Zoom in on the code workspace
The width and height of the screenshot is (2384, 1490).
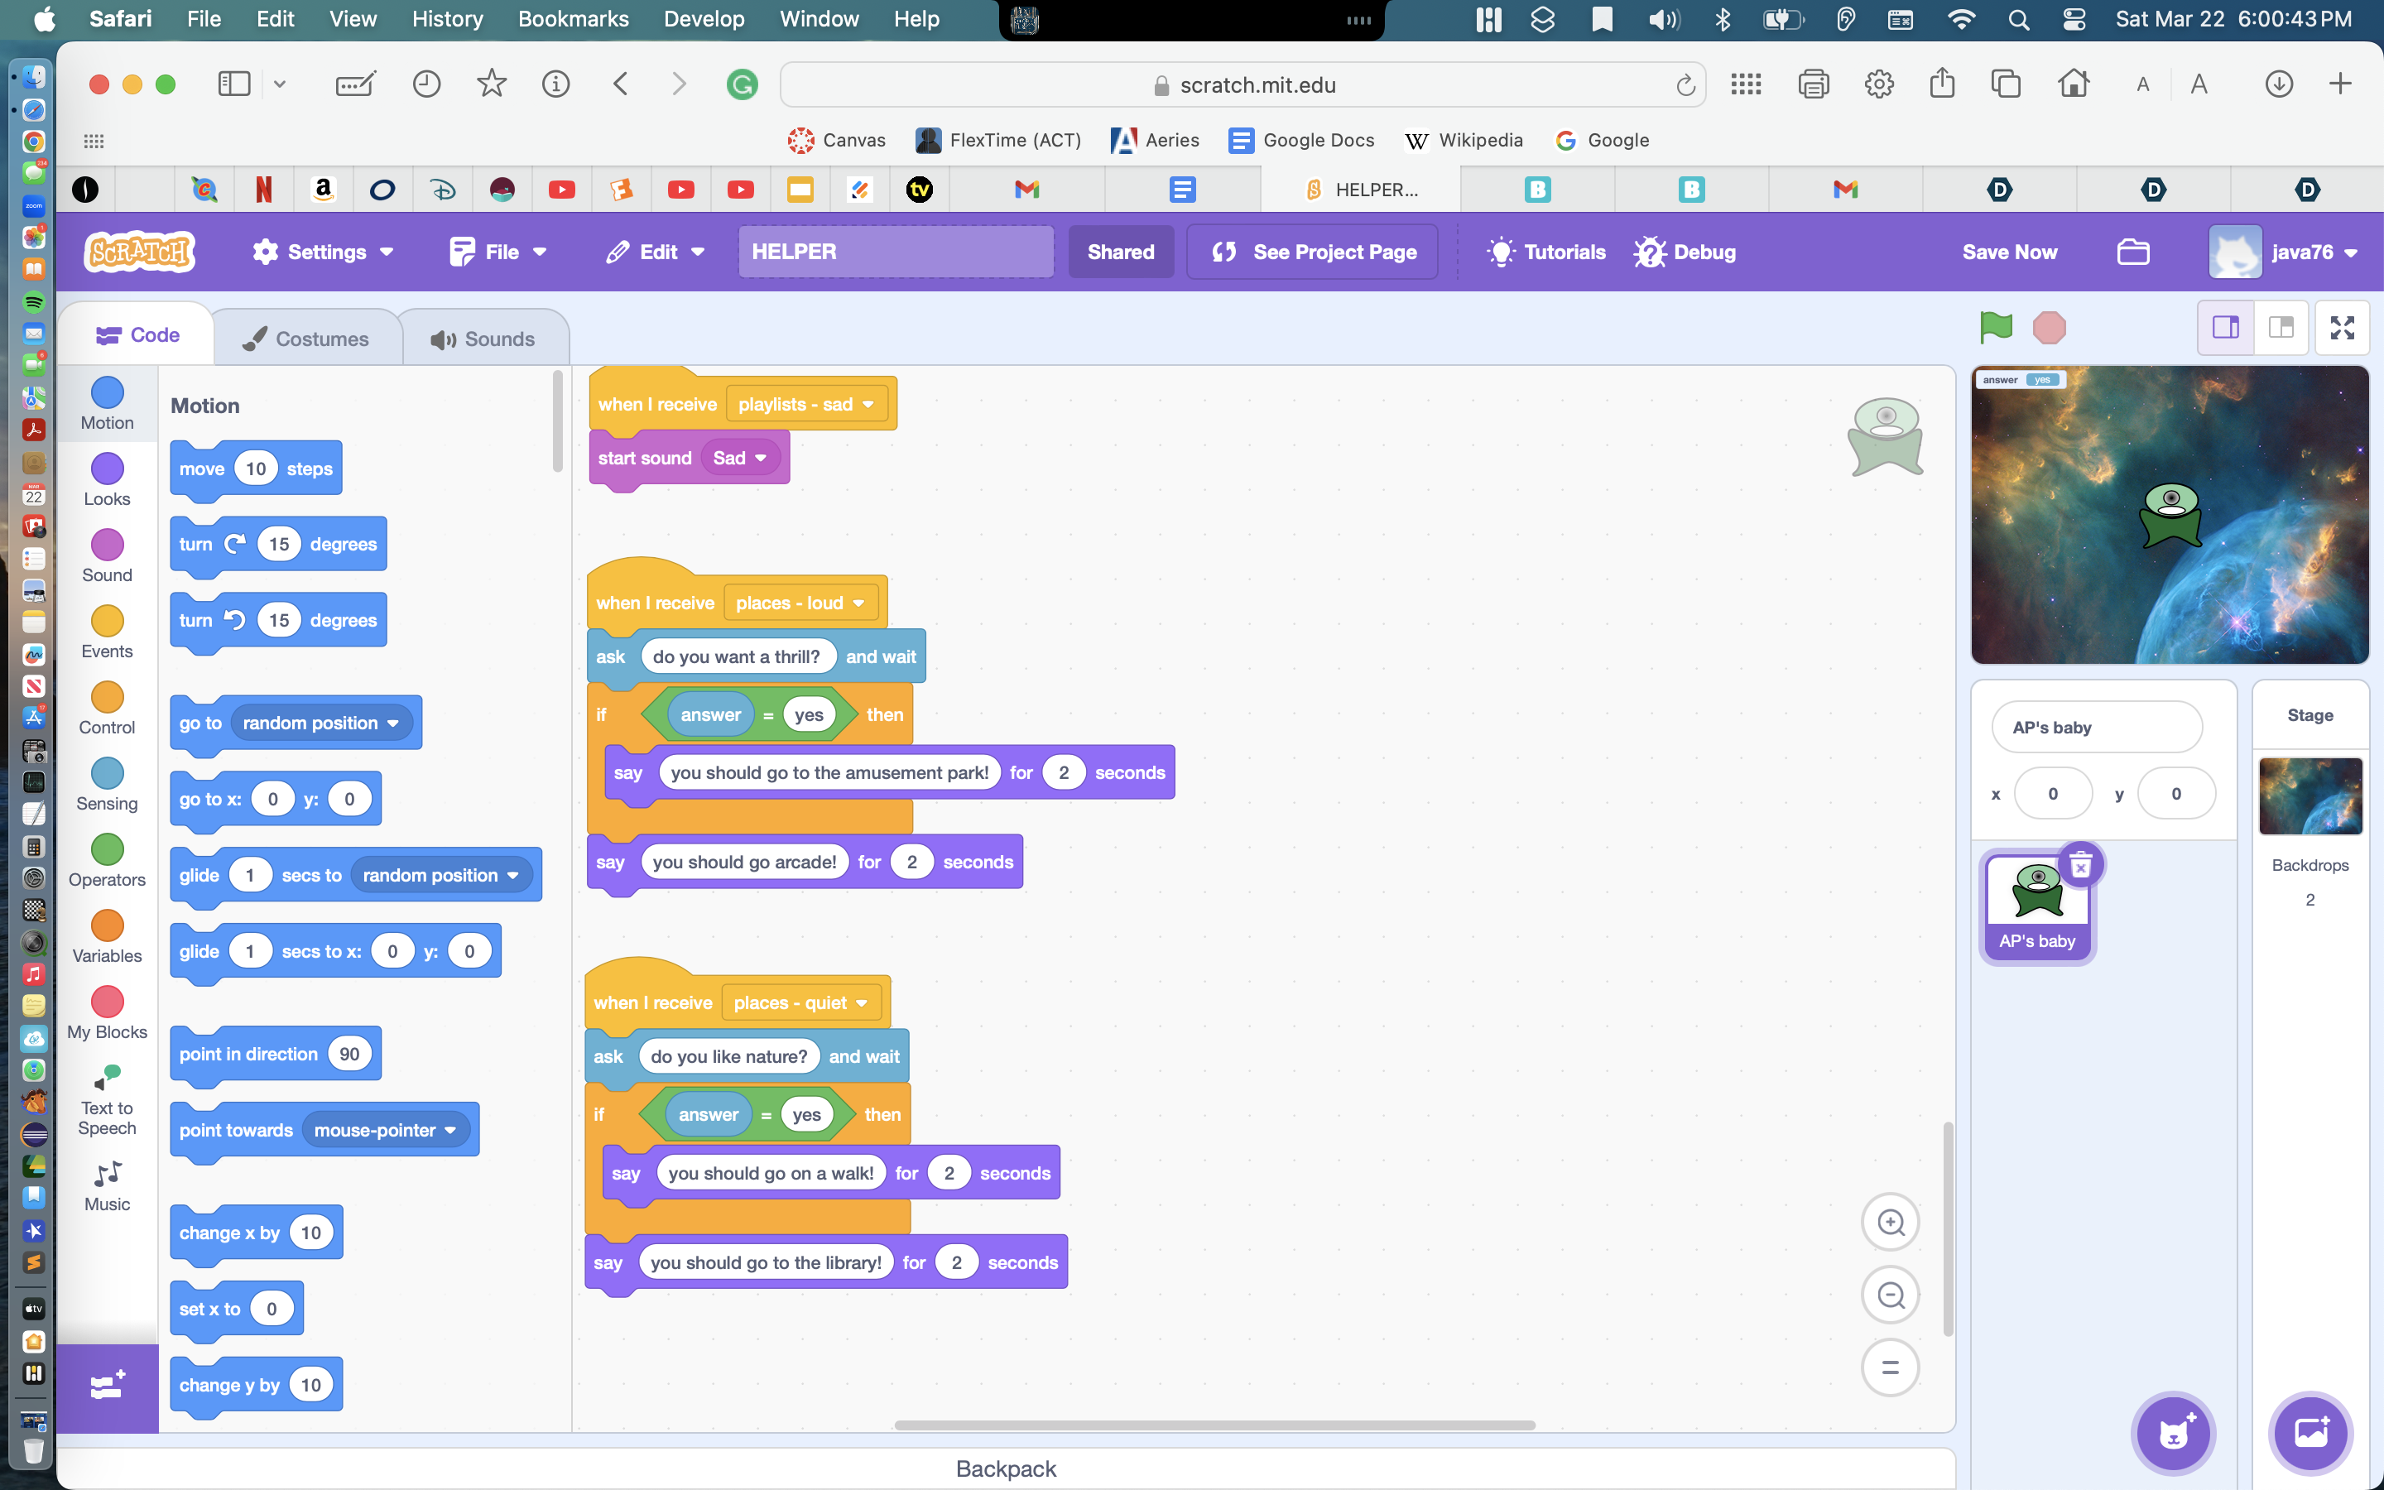(x=1890, y=1223)
